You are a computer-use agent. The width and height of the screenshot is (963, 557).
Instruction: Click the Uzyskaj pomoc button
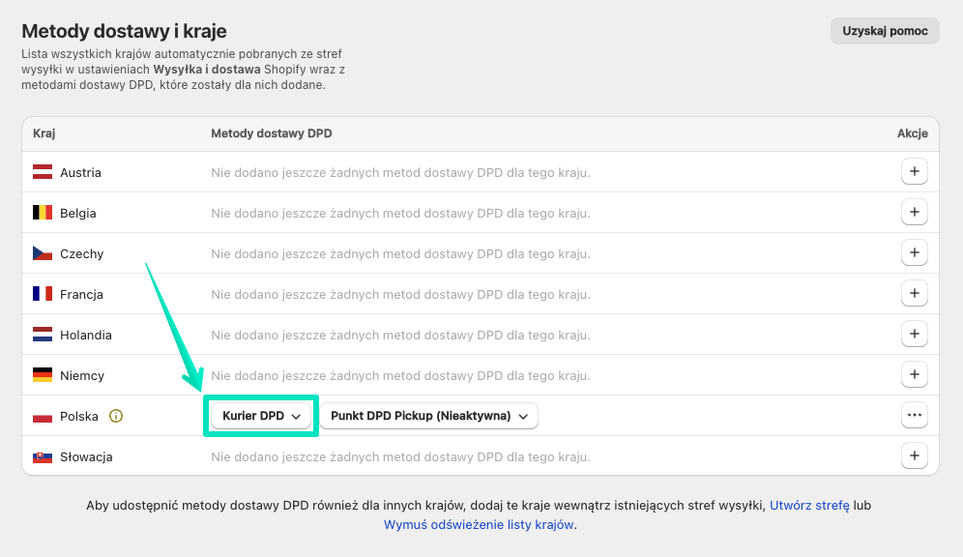coord(885,31)
